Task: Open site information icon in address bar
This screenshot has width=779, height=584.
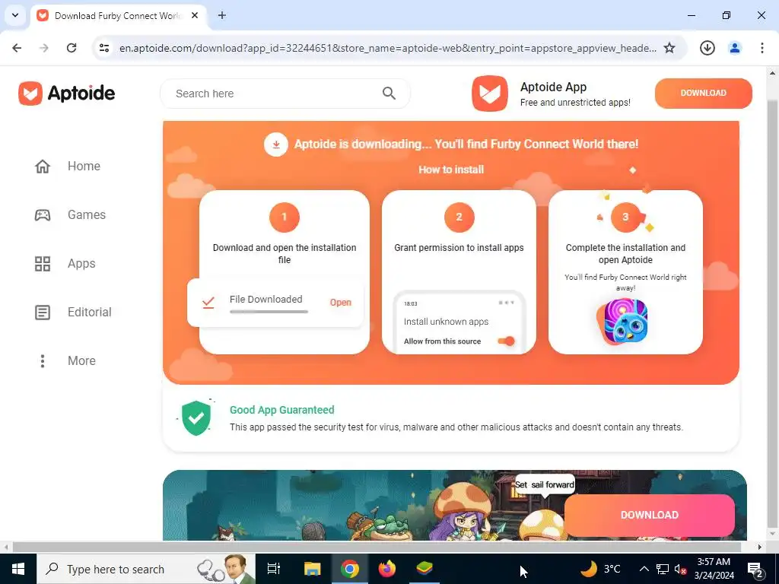Action: pyautogui.click(x=104, y=48)
